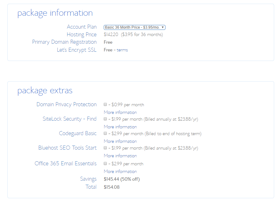
Task: Click the Codeguard $2.99 per month price text
Action: pos(127,134)
